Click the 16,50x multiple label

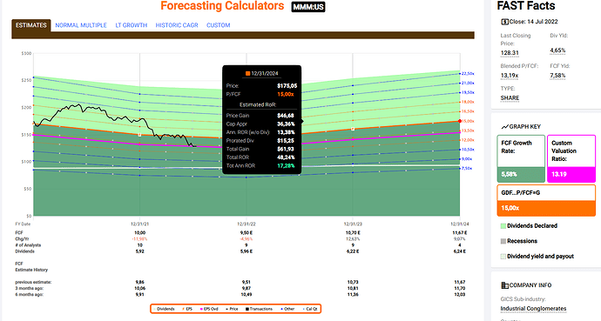pos(468,111)
